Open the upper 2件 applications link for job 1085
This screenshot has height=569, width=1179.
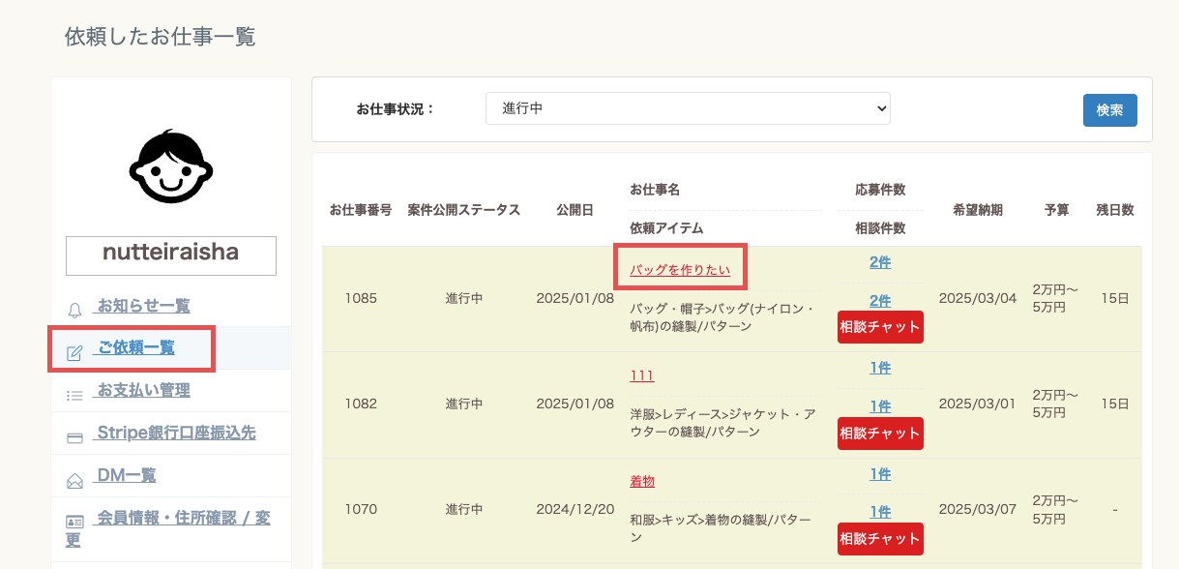pyautogui.click(x=880, y=262)
